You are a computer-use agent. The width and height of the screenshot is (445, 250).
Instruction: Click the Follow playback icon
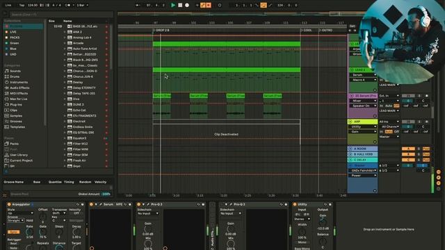point(138,5)
